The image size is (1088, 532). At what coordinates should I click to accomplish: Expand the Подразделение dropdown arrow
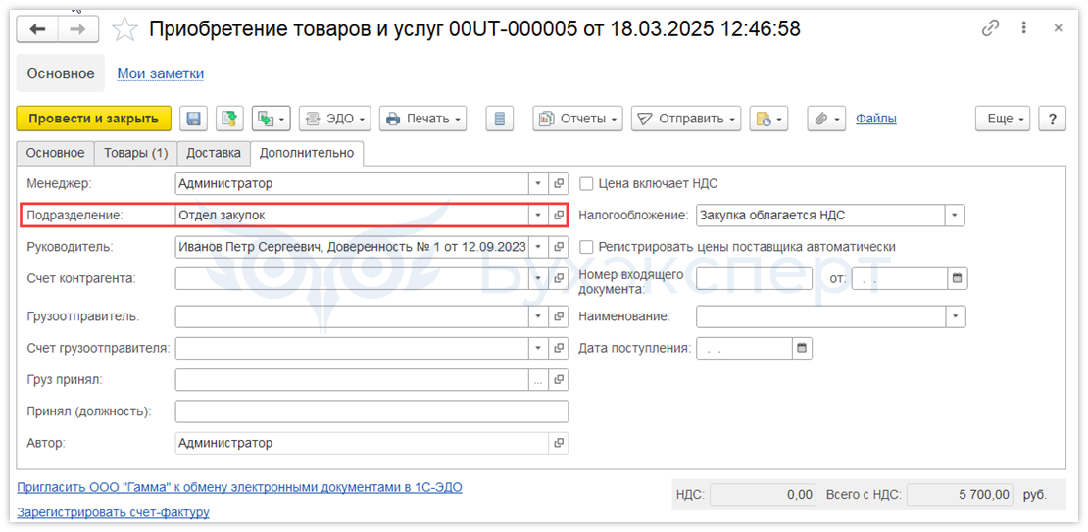(x=538, y=216)
